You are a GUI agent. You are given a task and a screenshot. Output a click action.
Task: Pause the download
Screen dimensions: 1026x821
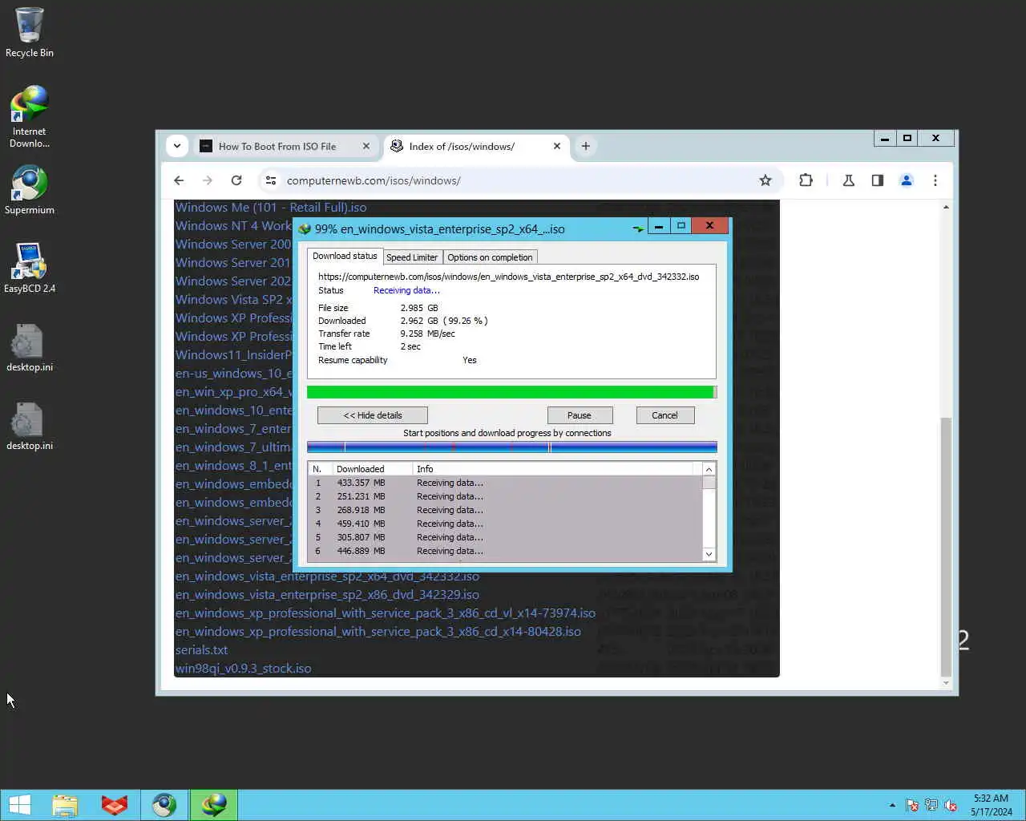tap(580, 415)
